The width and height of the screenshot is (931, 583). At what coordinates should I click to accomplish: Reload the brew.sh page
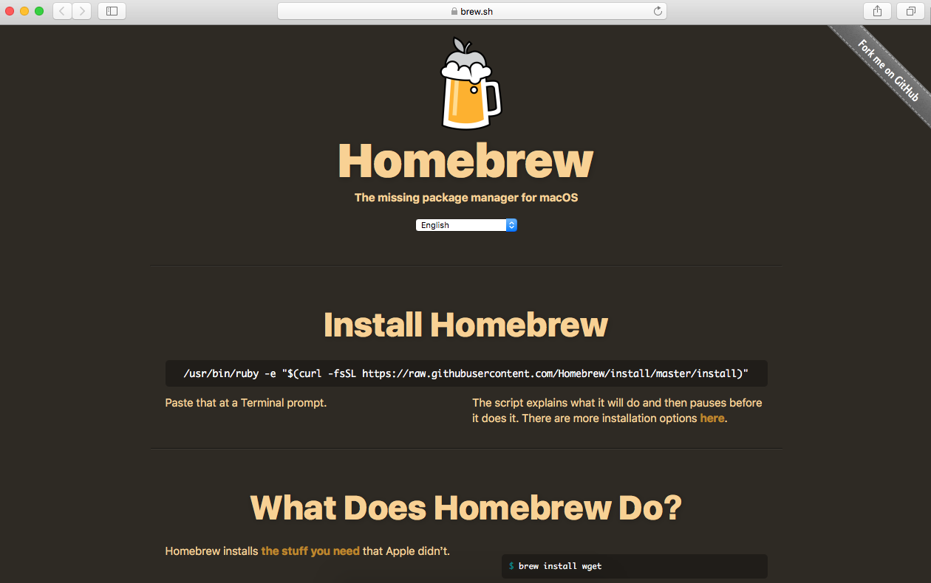tap(658, 11)
